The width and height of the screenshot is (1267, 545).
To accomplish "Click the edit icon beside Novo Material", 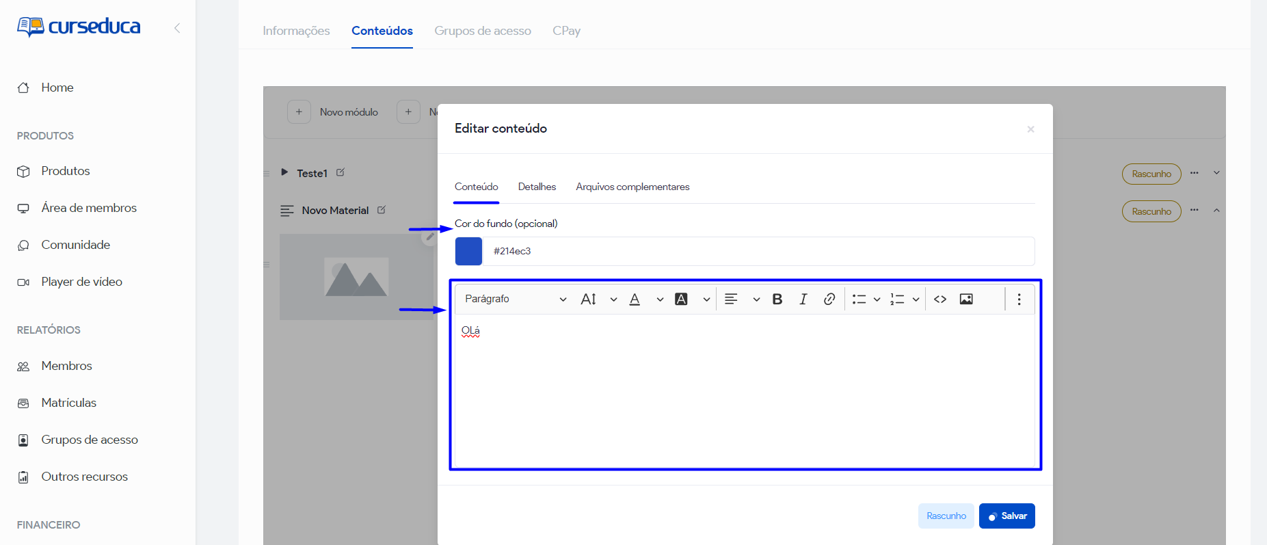I will click(x=382, y=210).
